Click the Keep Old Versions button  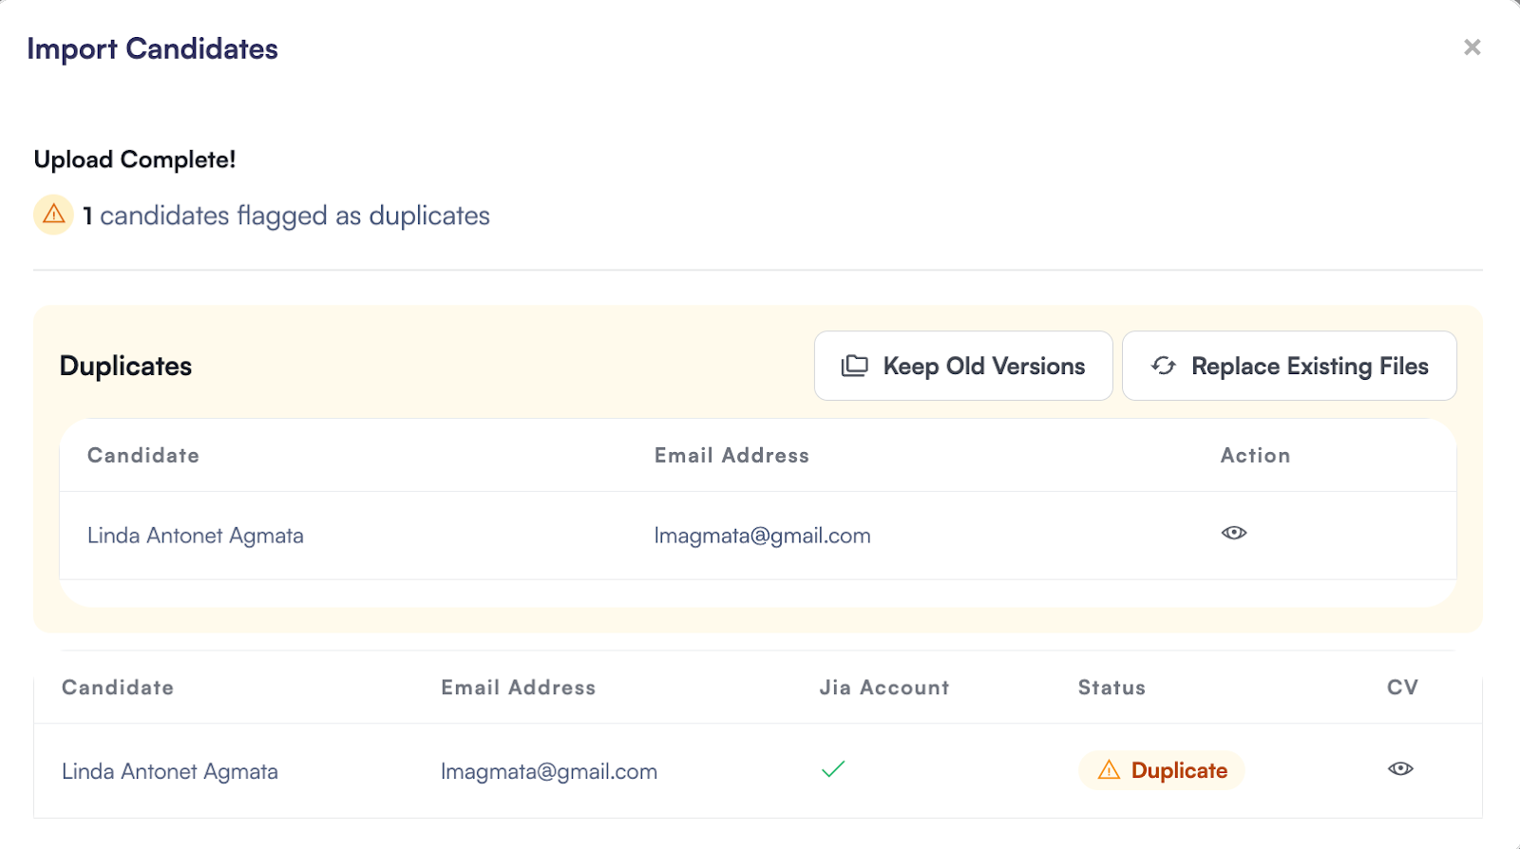[962, 366]
